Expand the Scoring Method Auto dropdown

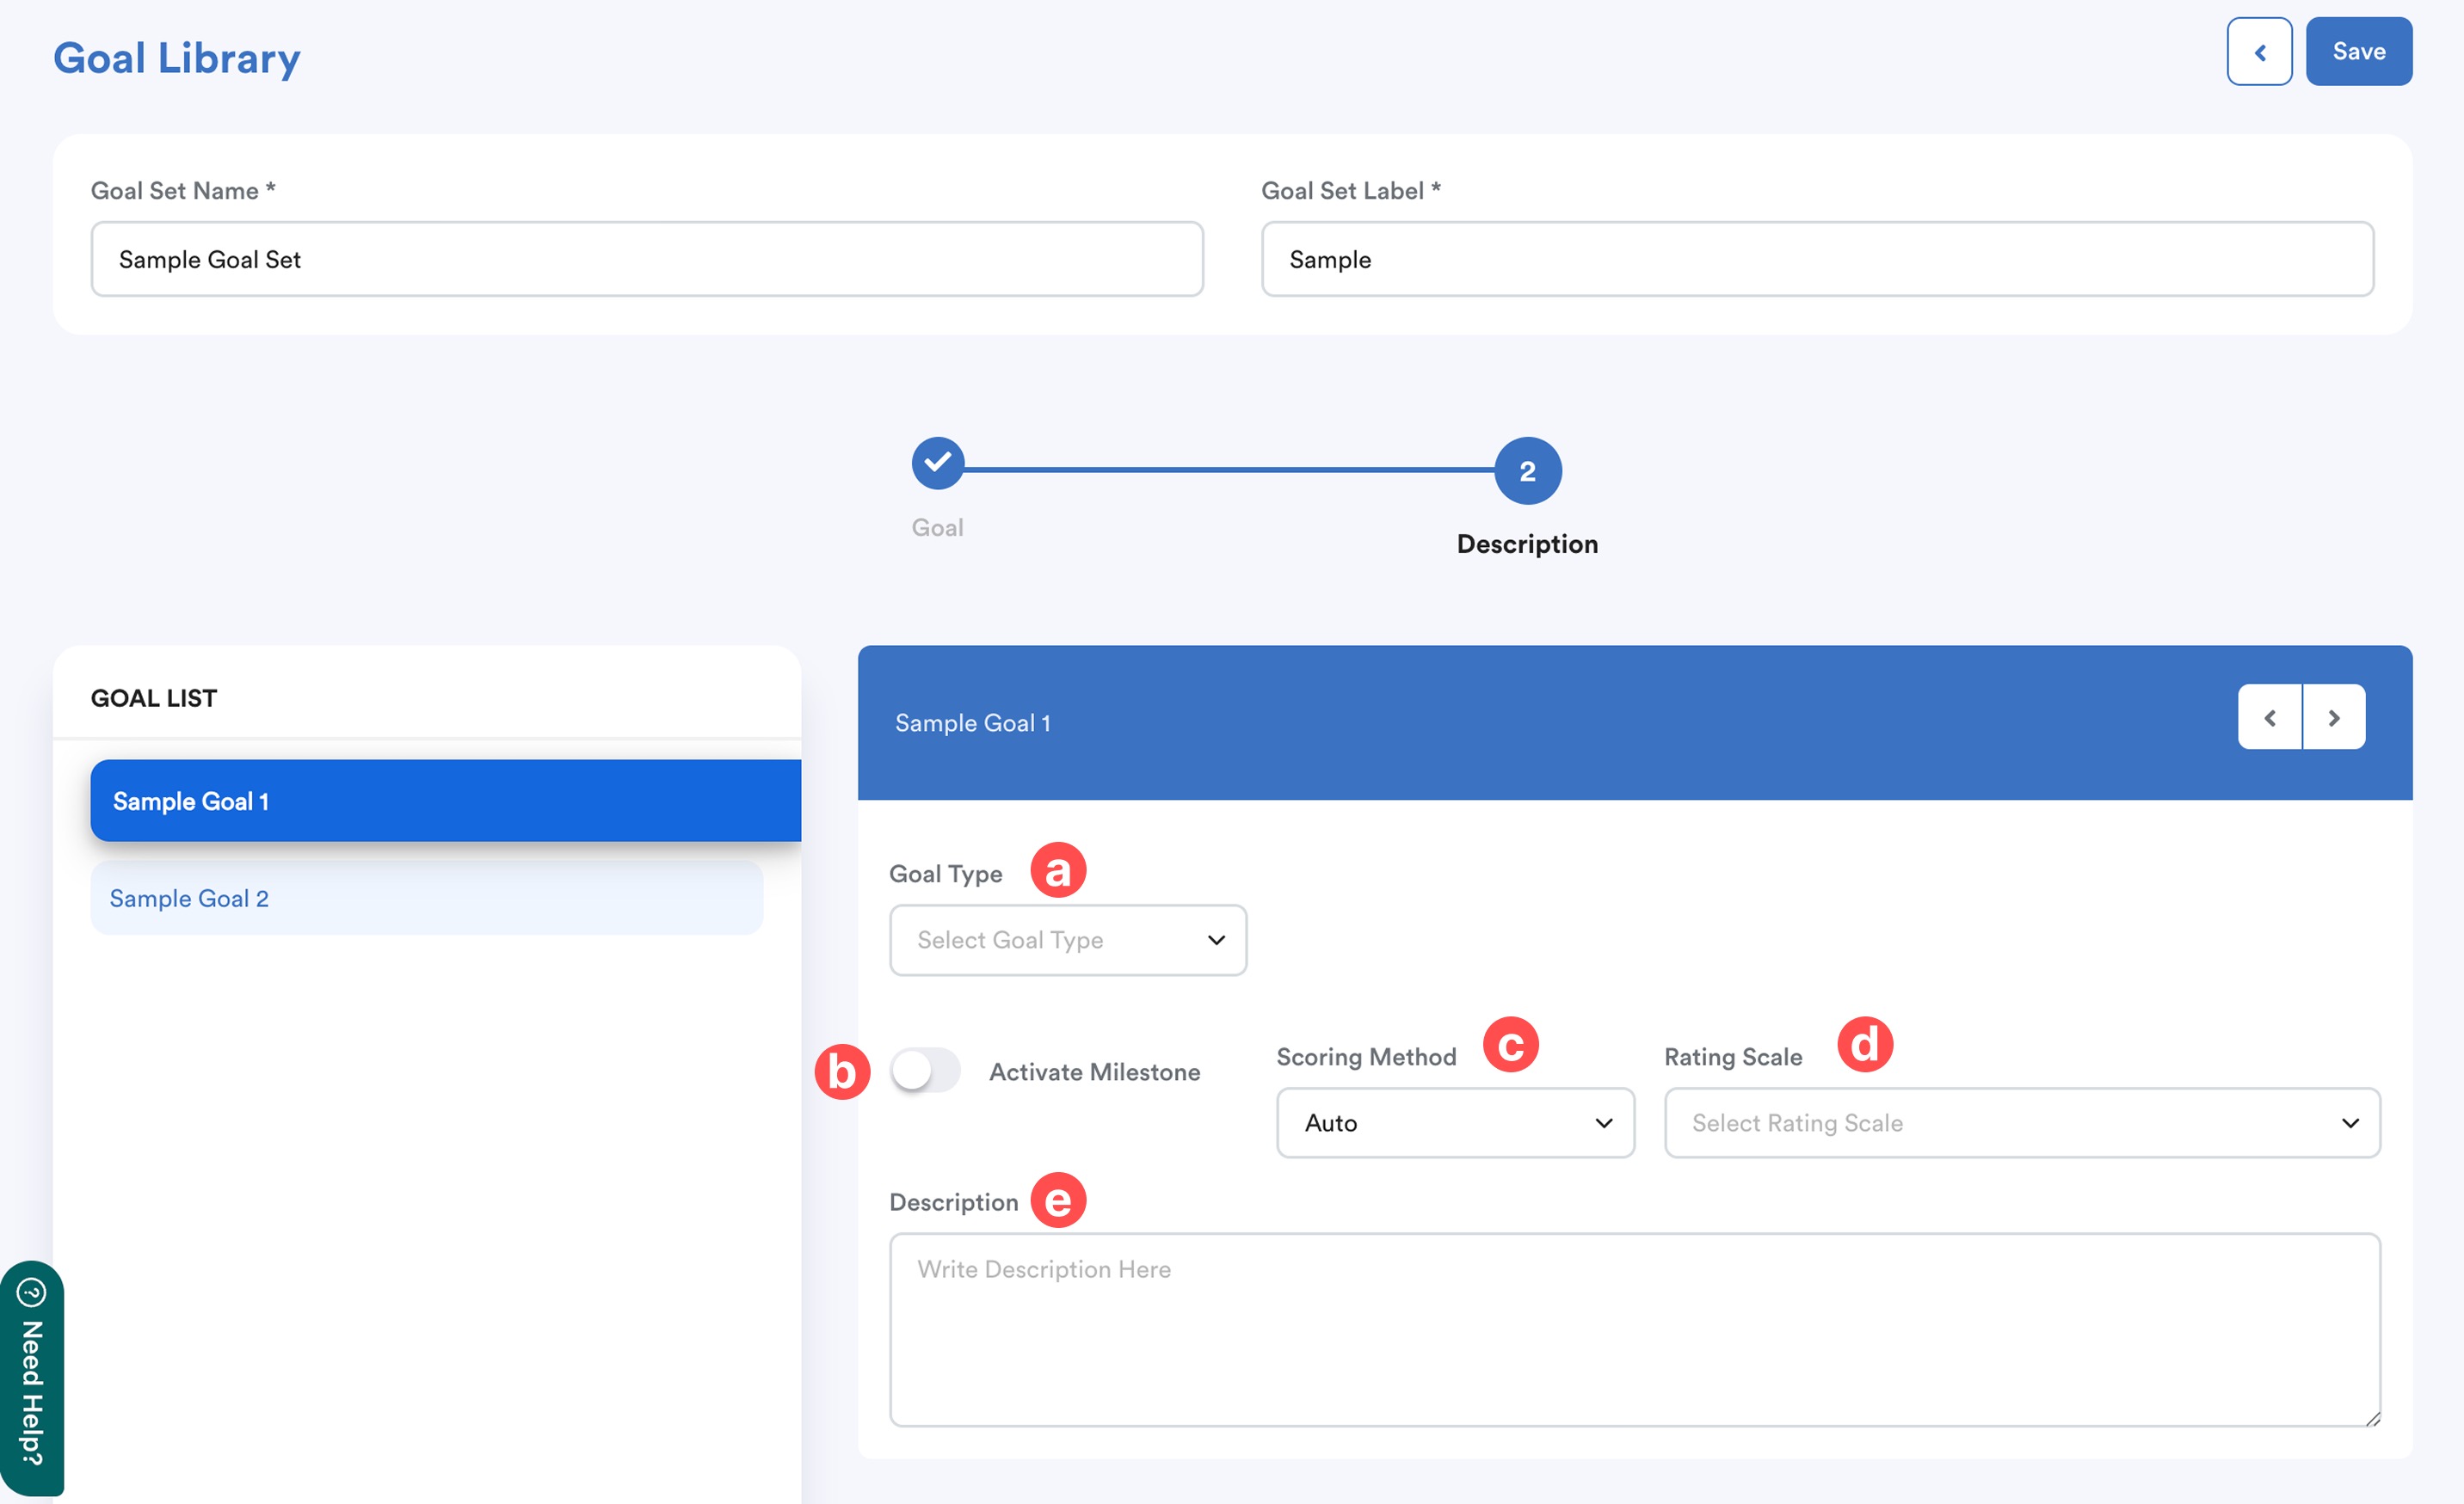(1454, 1123)
